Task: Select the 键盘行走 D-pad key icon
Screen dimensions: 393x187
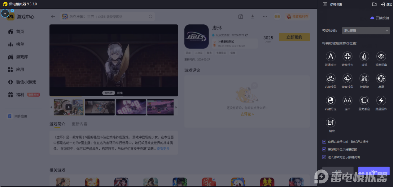Action: point(347,56)
